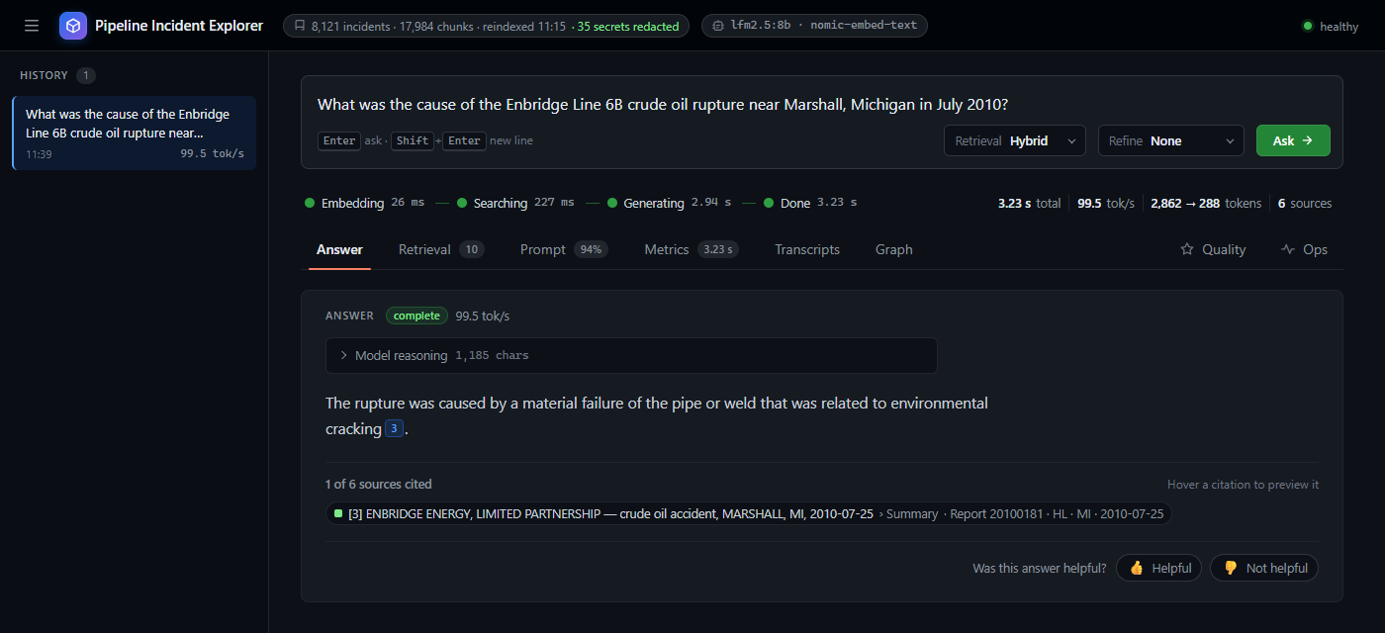Click the thumbs-up icon in Helpful
This screenshot has width=1385, height=633.
[x=1137, y=568]
